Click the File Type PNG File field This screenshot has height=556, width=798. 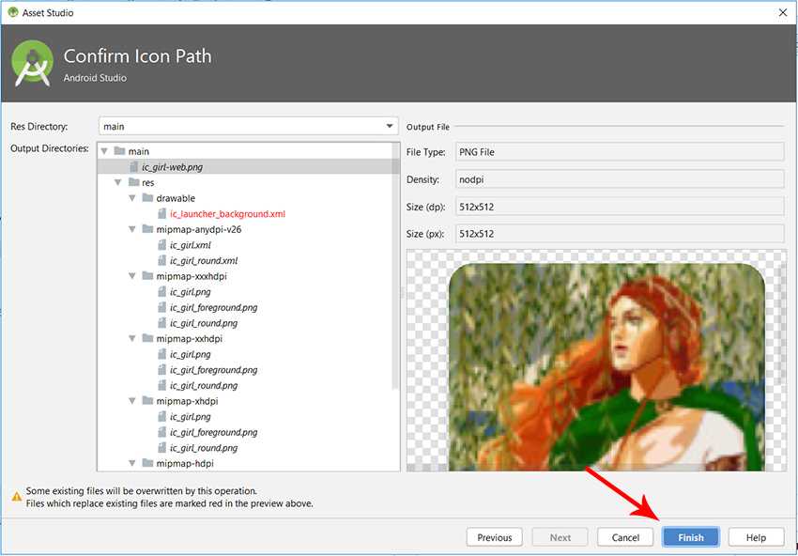(619, 152)
